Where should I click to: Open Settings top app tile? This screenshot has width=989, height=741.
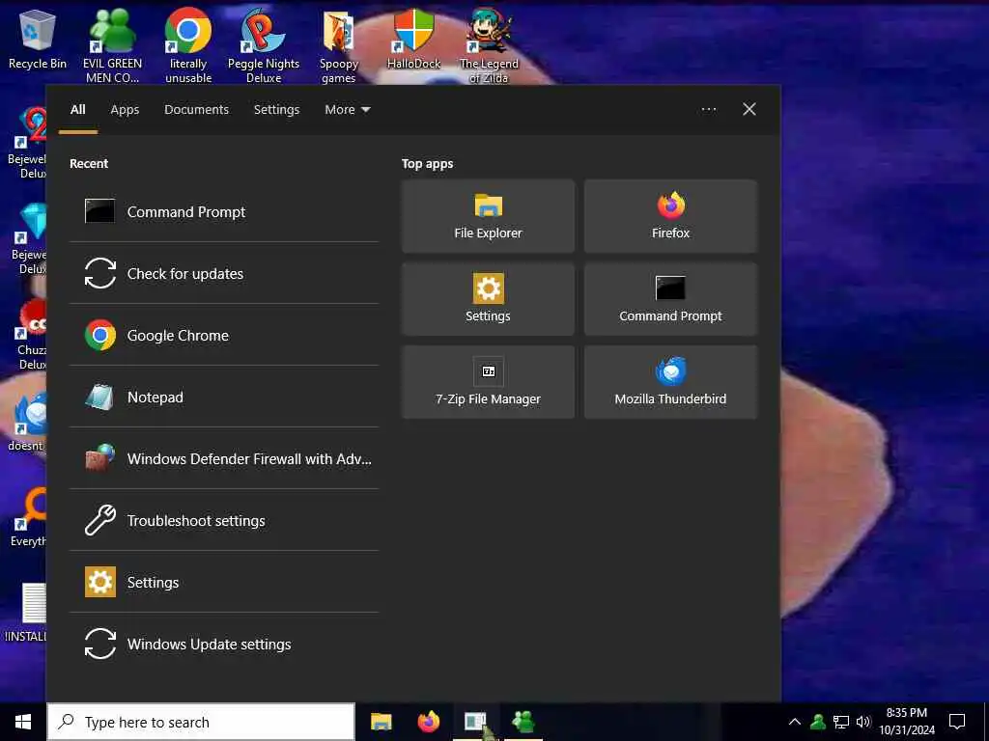point(488,299)
